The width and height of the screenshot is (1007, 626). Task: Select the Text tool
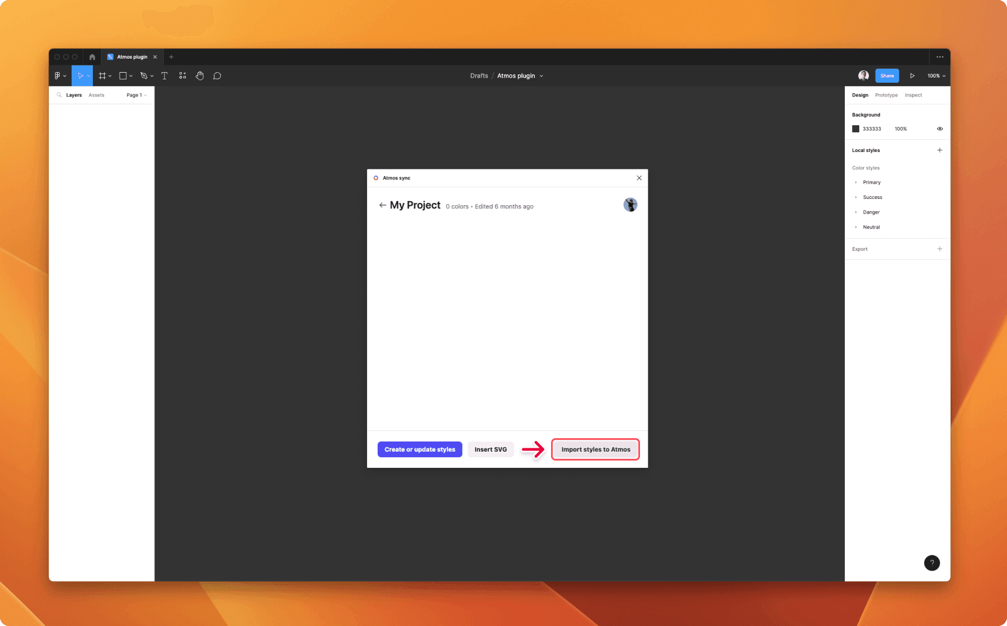coord(164,75)
